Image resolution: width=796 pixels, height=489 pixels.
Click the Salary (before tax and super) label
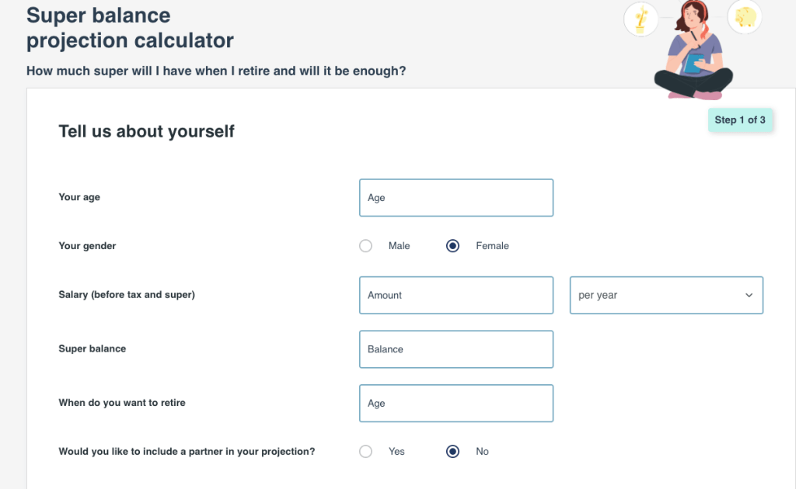(x=127, y=294)
